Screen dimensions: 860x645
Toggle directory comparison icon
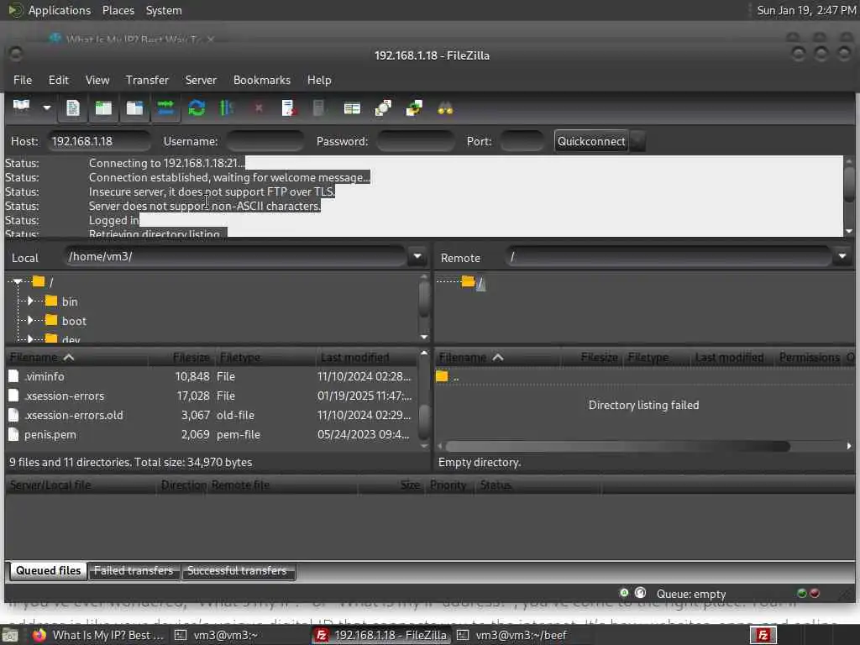coord(383,107)
